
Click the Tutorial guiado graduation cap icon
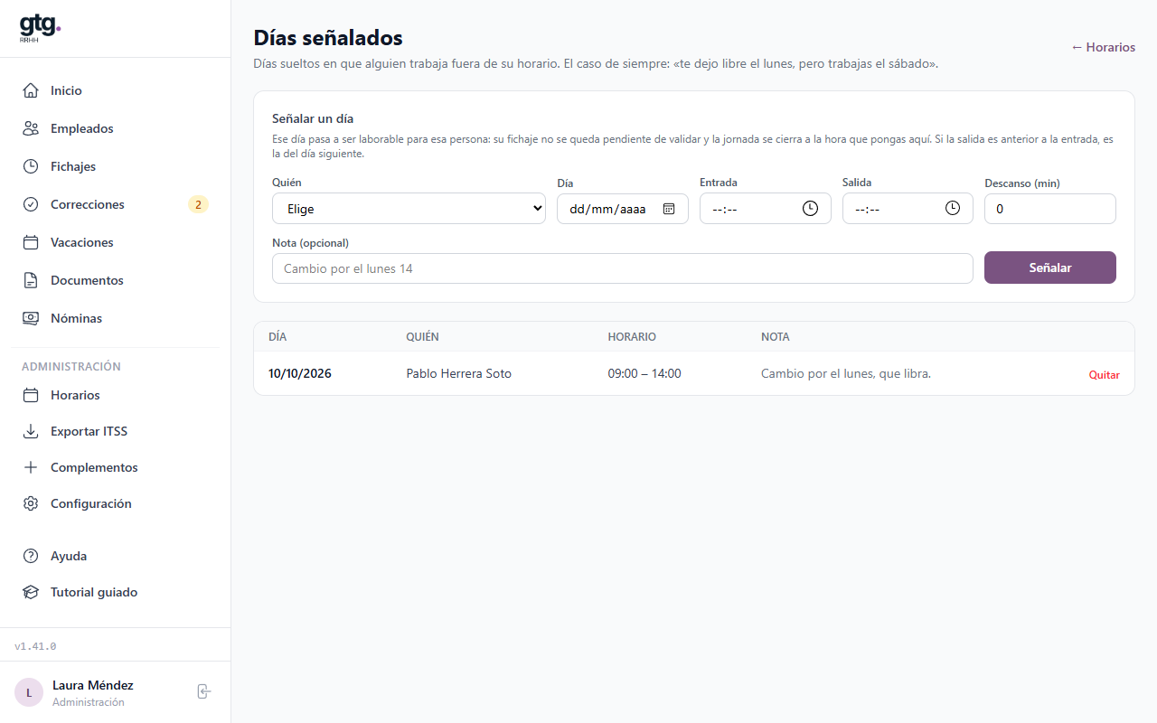[x=31, y=592]
